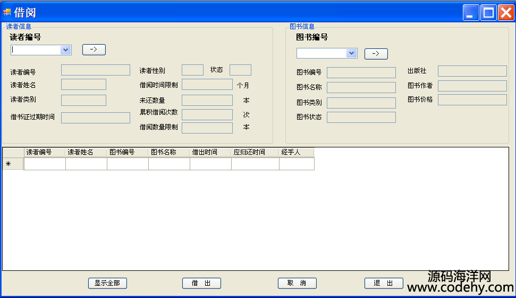Click the 读者信息 group label
The height and width of the screenshot is (298, 516).
point(19,27)
